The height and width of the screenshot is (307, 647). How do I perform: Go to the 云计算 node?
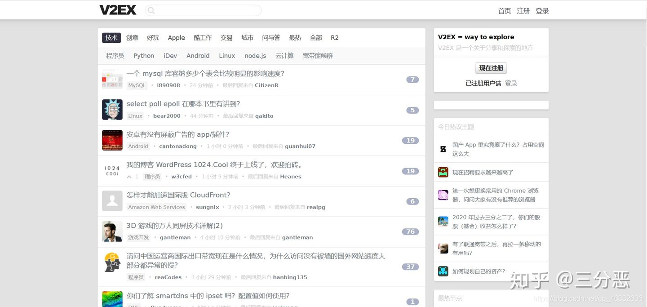[x=284, y=56]
